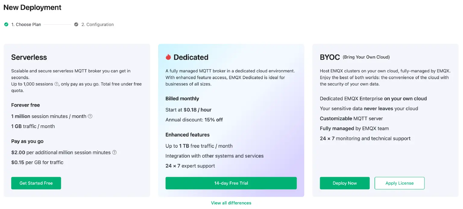This screenshot has width=463, height=209.
Task: Click the Start at $0.18 / hour text
Action: point(188,110)
